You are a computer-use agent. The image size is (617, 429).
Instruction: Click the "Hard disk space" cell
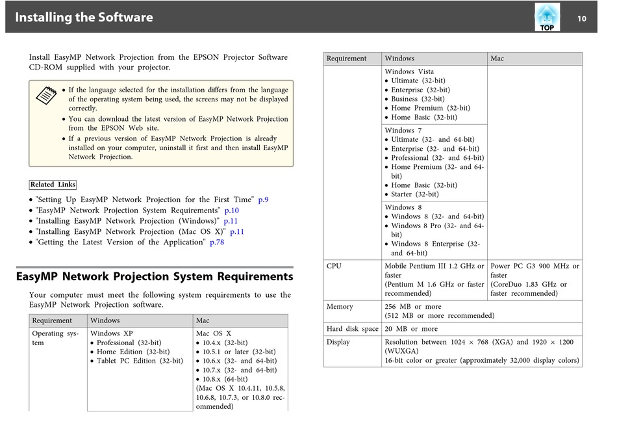click(x=353, y=329)
